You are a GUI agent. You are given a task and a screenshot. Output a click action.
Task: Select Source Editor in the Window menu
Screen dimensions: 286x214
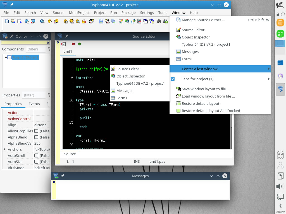tap(220, 30)
